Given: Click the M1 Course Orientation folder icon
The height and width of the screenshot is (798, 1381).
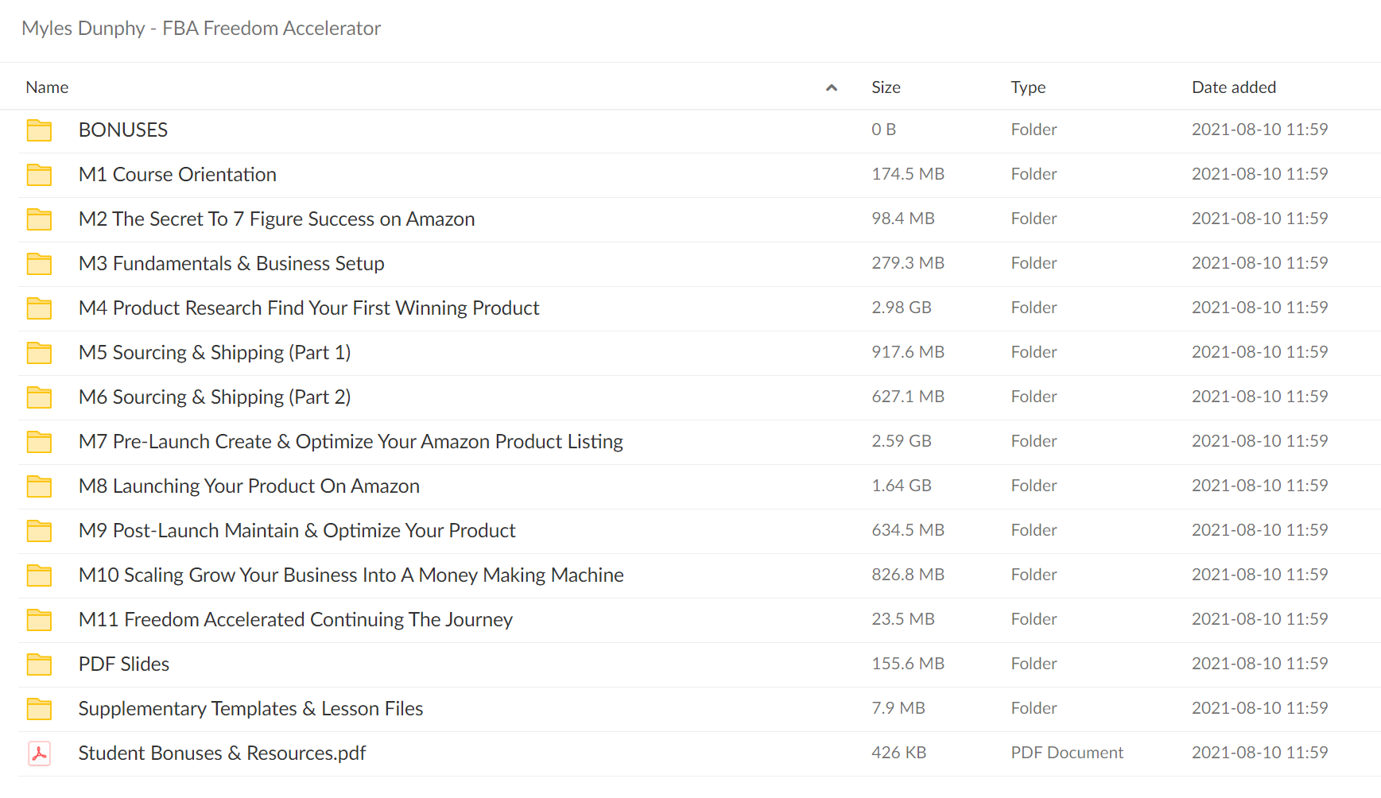Looking at the screenshot, I should (39, 175).
